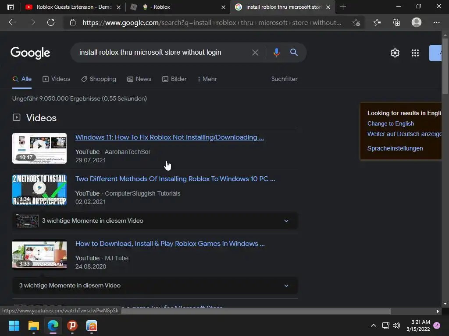Click the 'Ungefähr 9.050.000 Ergebnisse' text
Viewport: 449px width, 336px height.
pyautogui.click(x=80, y=98)
